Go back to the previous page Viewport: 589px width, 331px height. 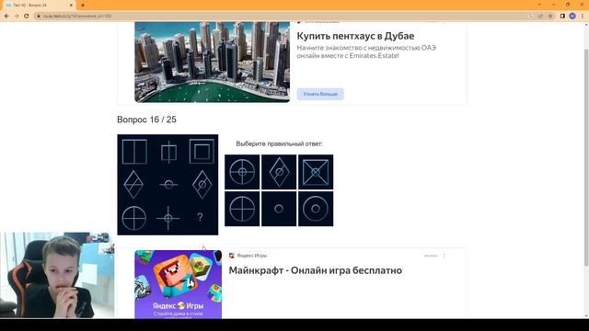point(6,17)
